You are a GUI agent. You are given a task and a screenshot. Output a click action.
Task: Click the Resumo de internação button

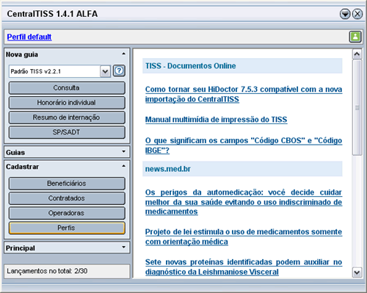coord(67,117)
